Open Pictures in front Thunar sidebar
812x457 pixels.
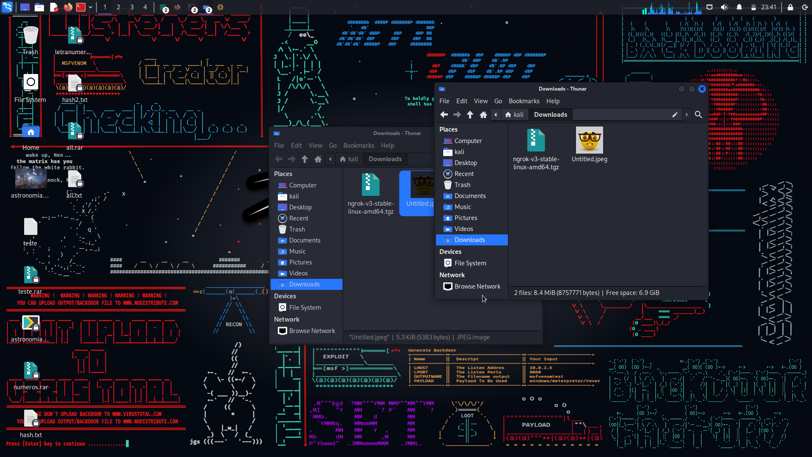coord(472,218)
